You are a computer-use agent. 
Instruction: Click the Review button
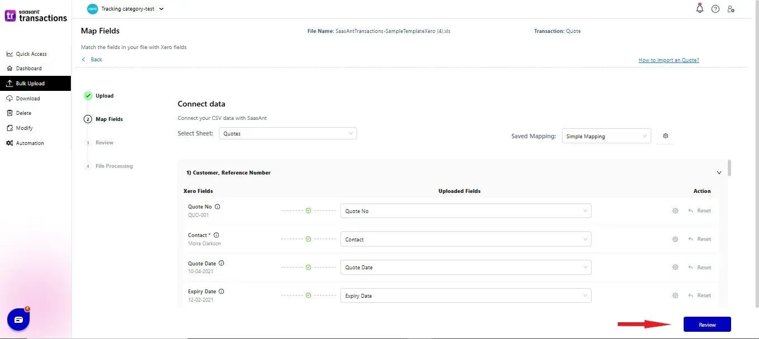[x=707, y=325]
